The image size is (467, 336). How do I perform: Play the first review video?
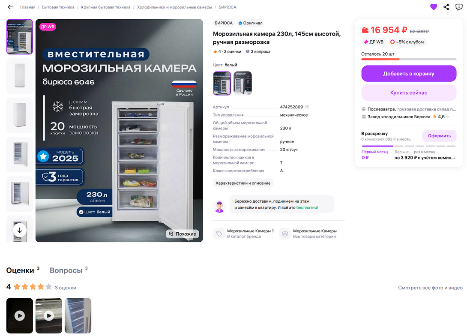[20, 315]
